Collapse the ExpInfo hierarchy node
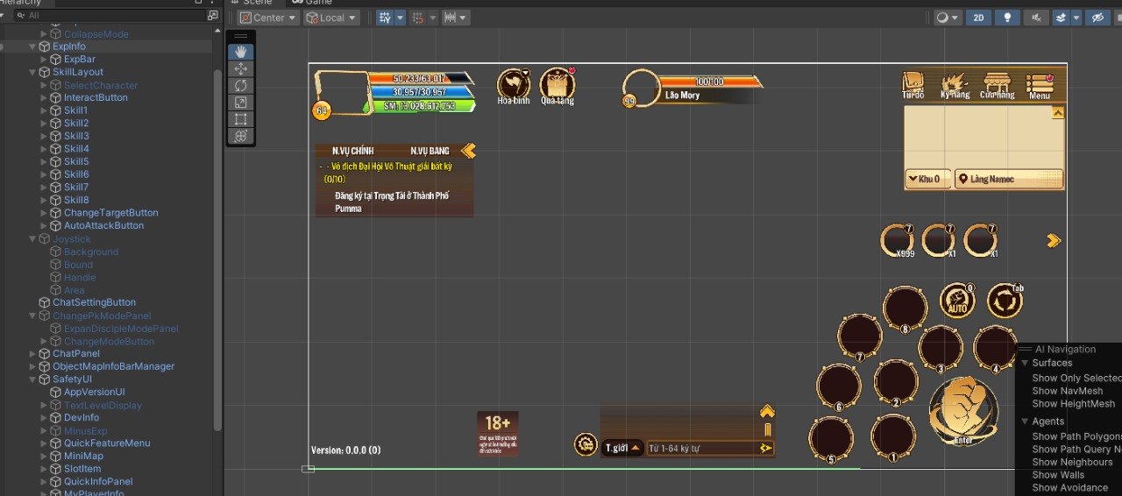The width and height of the screenshot is (1122, 496). click(x=33, y=46)
